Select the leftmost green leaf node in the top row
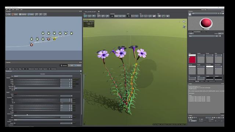 43,33
